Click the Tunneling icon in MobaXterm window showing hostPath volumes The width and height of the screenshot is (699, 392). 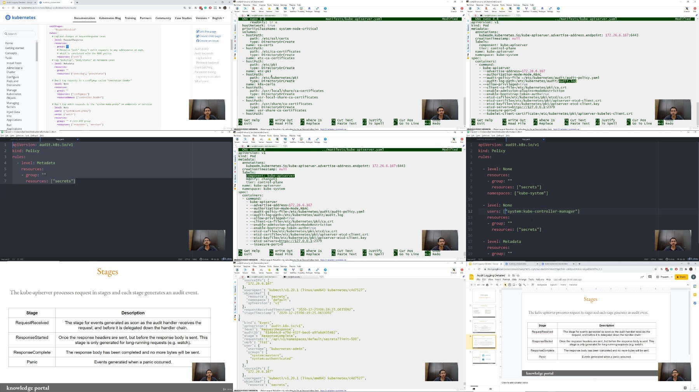click(301, 9)
